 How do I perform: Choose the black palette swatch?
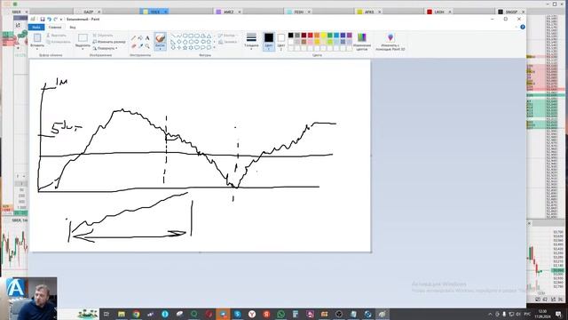[x=290, y=36]
